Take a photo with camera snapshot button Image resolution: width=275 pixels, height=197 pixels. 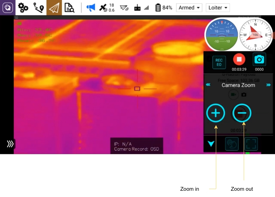tap(259, 59)
